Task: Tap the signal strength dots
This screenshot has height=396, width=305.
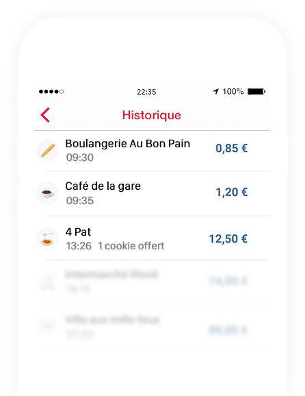Action: point(51,91)
